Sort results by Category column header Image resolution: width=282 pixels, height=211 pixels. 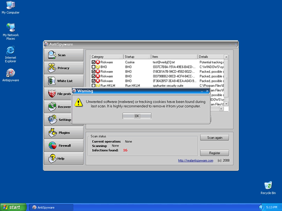click(107, 57)
